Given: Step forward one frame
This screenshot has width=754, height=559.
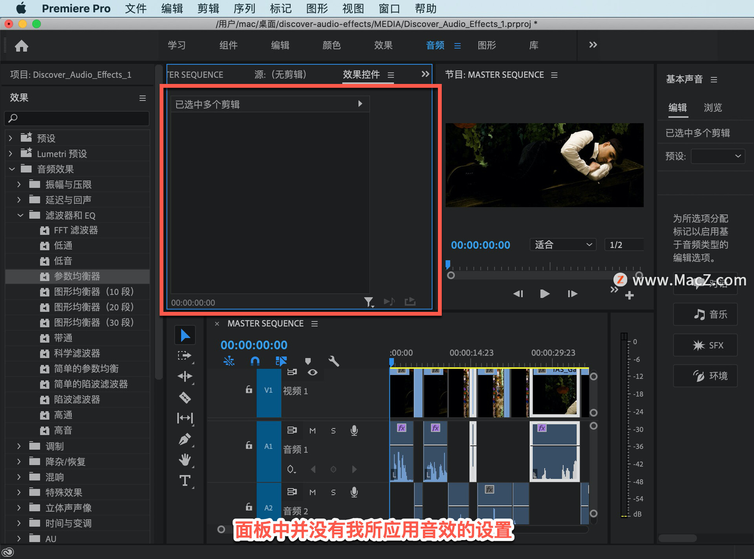Looking at the screenshot, I should [572, 293].
